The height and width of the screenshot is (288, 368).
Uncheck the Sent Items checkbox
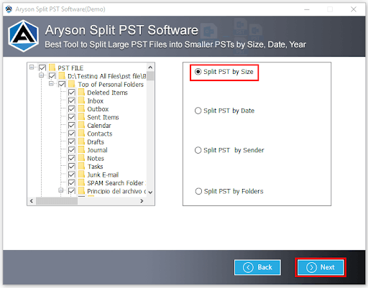point(72,117)
